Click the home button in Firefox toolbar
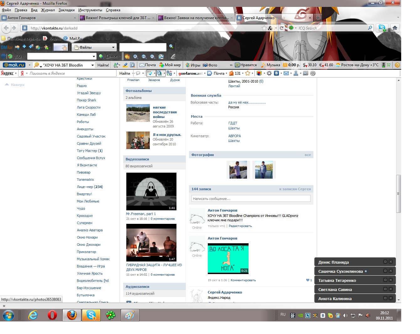Screen dimensions: 420x334 tap(395, 28)
